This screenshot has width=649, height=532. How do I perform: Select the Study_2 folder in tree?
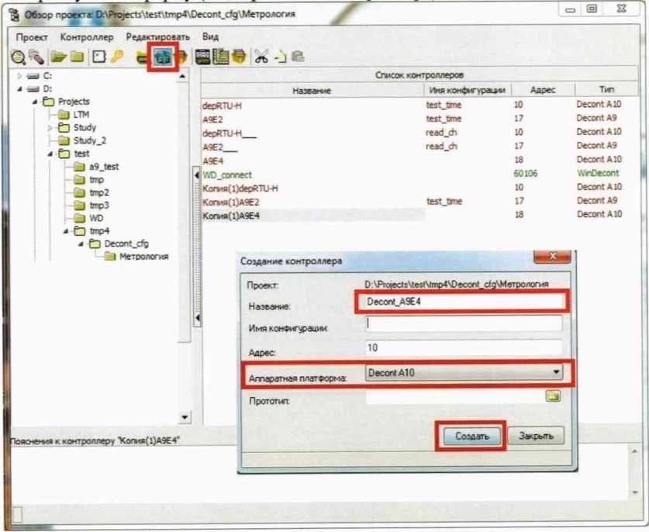tap(82, 140)
